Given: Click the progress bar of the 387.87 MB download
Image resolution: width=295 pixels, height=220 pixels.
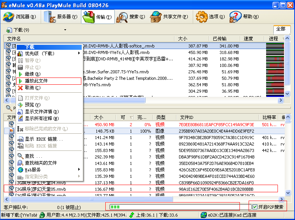Looking at the screenshot, I should click(x=275, y=46).
